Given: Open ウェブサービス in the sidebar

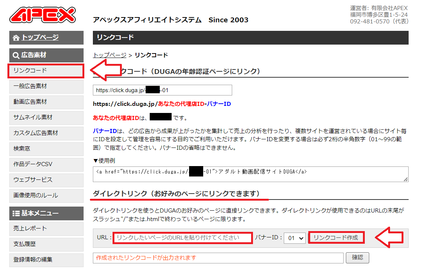Looking at the screenshot, I should (x=46, y=180).
